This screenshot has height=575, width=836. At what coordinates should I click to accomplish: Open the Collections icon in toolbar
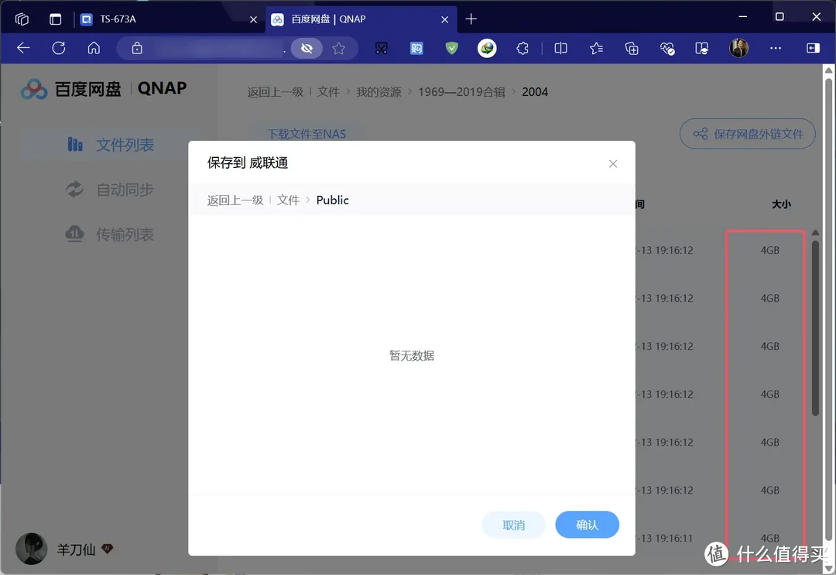tap(632, 48)
